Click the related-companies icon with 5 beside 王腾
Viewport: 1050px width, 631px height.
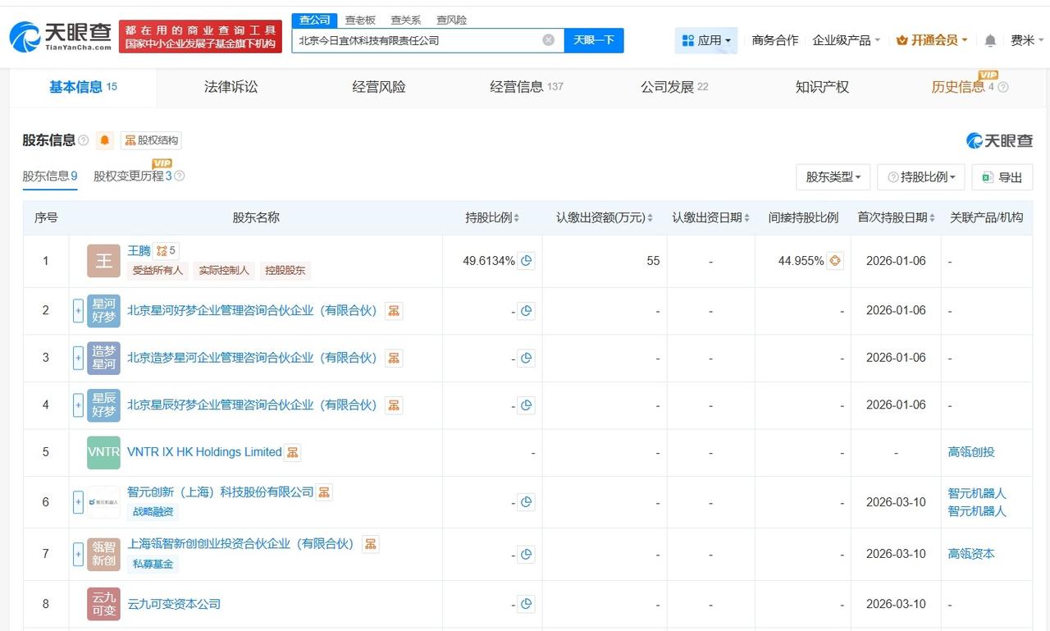coord(167,251)
